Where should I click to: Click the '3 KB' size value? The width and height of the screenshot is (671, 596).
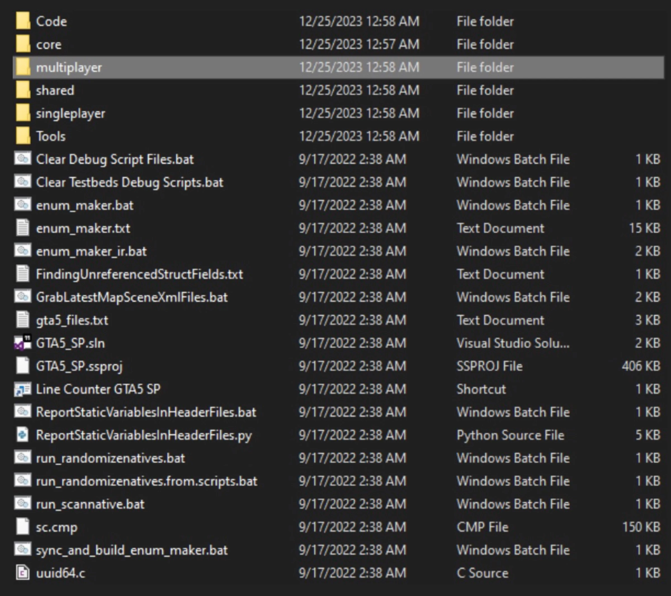point(648,320)
